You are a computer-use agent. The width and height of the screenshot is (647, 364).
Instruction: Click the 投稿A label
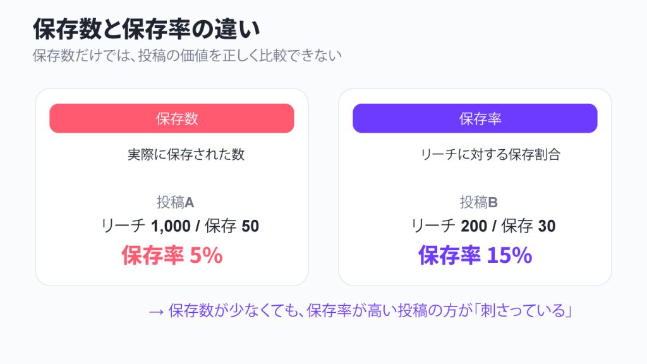[x=175, y=202]
